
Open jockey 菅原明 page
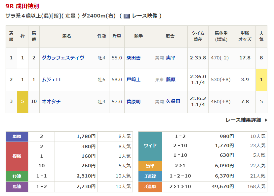(134, 102)
